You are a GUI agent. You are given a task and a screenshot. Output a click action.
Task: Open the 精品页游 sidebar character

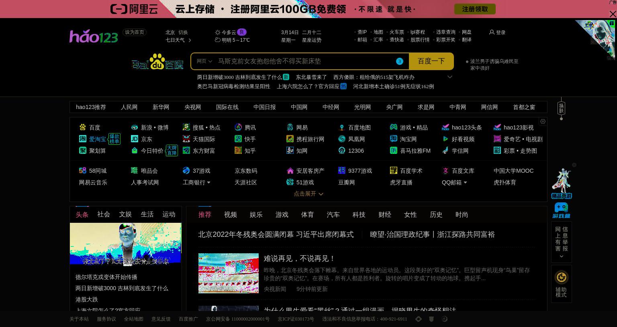pyautogui.click(x=562, y=184)
